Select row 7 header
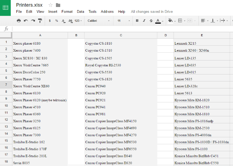This screenshot has height=166, width=233. 6,85
